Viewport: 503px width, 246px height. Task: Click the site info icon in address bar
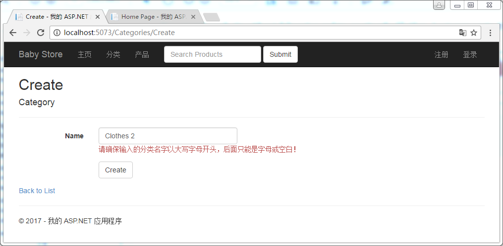tap(57, 33)
